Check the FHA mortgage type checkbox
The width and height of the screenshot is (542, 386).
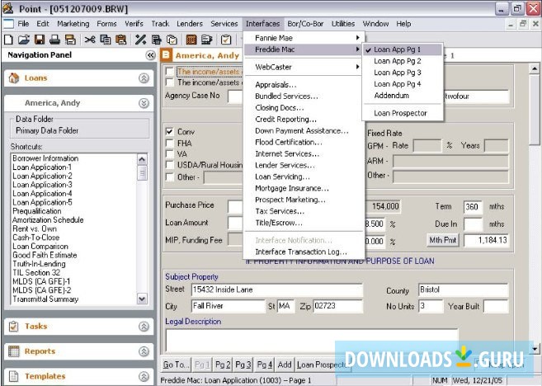click(x=169, y=142)
